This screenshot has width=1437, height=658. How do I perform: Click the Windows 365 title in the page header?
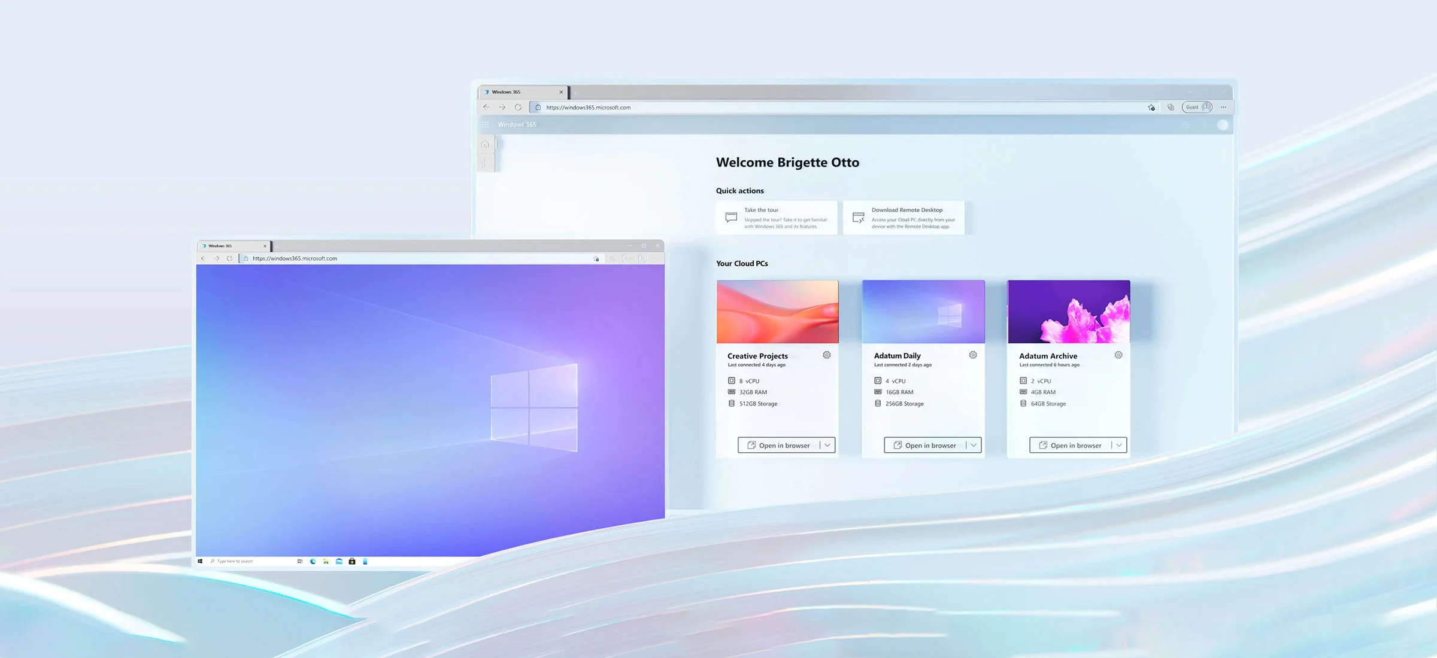(517, 124)
